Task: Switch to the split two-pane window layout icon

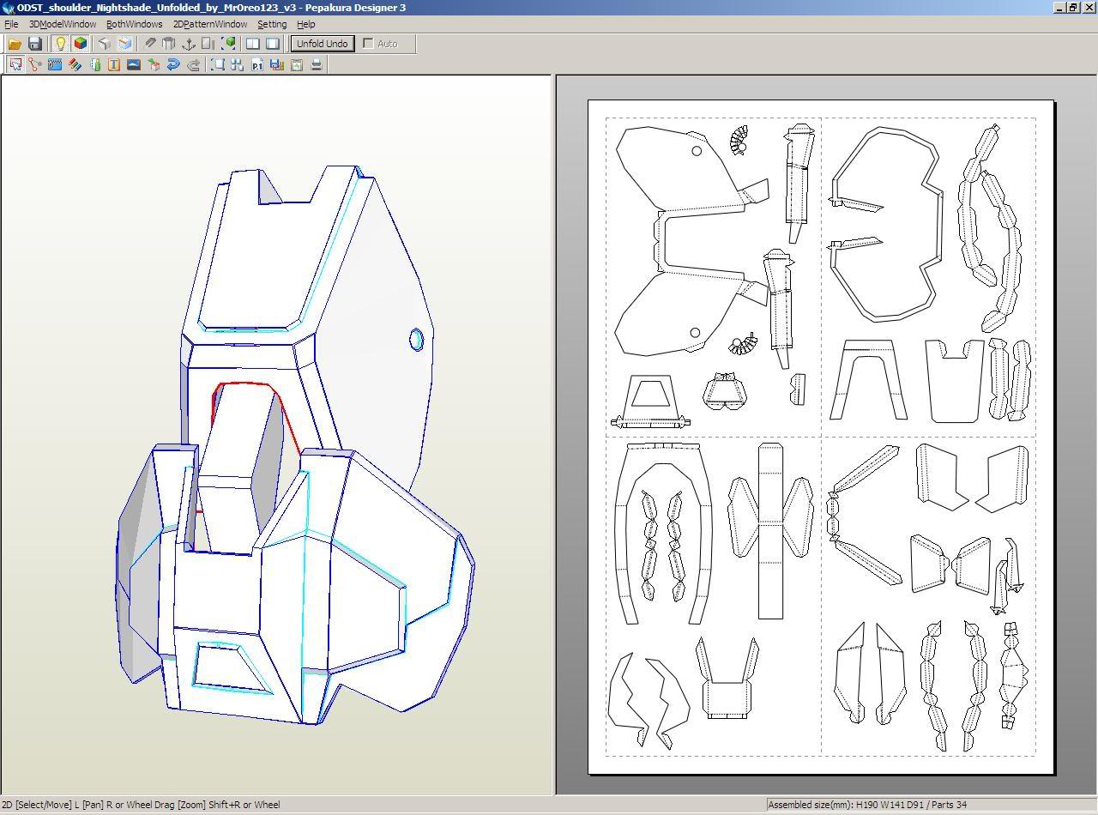Action: (x=253, y=44)
